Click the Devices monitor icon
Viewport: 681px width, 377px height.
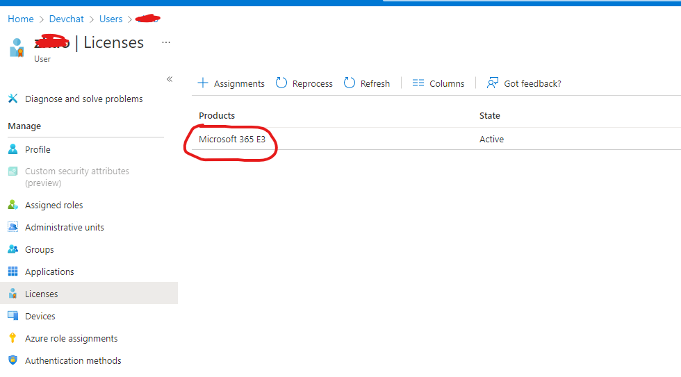point(13,315)
